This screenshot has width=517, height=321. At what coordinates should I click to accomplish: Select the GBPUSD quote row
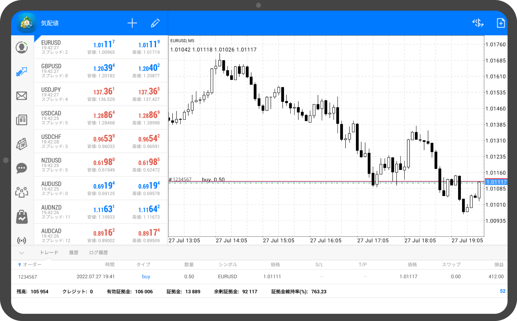[101, 71]
